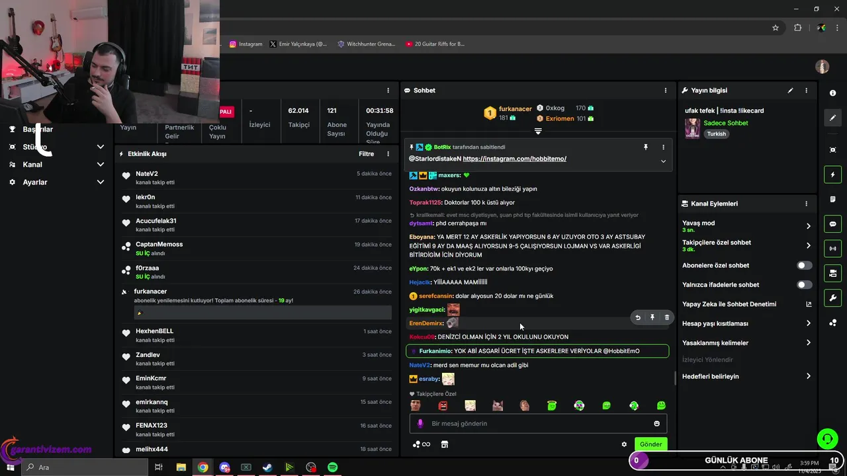Open the Sohbet panel three-dot menu
Viewport: 847px width, 476px height.
666,91
